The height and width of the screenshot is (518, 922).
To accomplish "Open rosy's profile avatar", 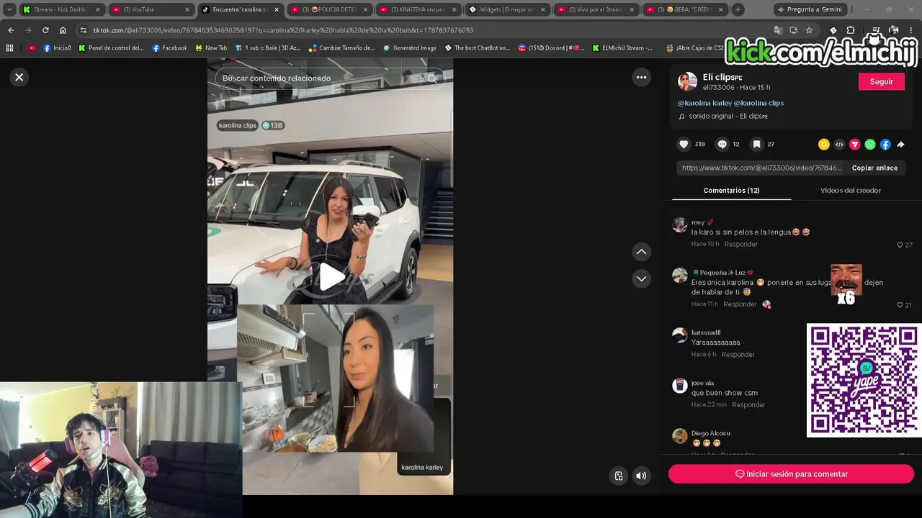I will point(679,225).
